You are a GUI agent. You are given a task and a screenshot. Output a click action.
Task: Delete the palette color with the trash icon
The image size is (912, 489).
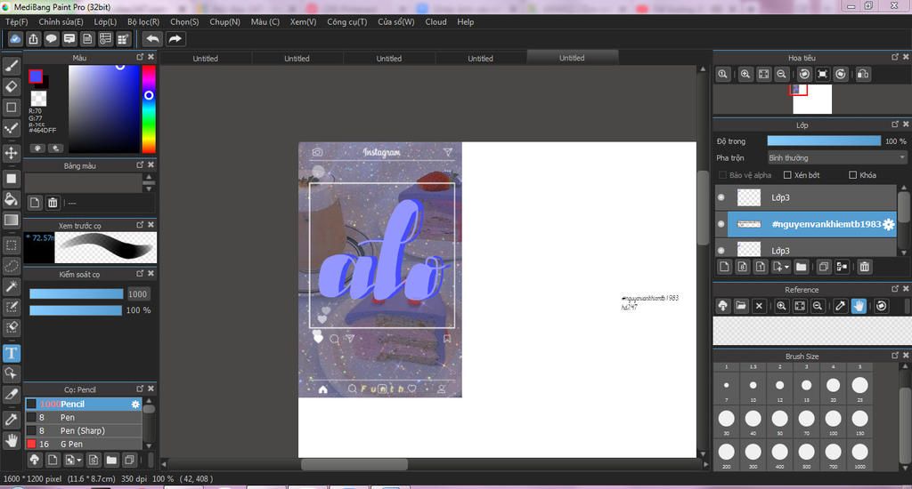[x=53, y=202]
